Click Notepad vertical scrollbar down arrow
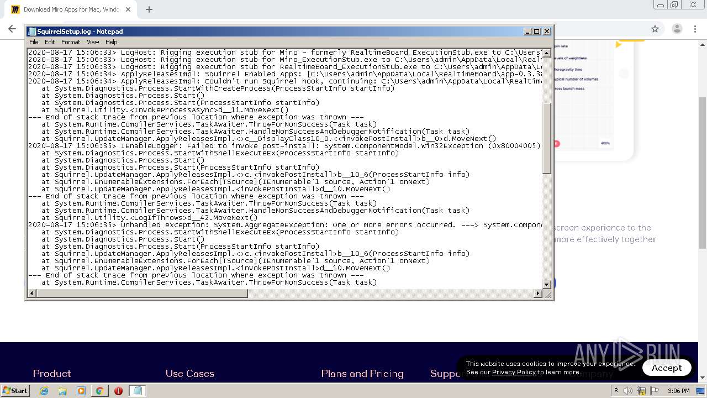 pyautogui.click(x=547, y=285)
